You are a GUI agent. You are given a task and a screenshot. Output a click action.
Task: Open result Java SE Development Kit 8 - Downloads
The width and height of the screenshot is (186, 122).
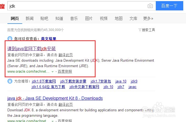[55, 98]
